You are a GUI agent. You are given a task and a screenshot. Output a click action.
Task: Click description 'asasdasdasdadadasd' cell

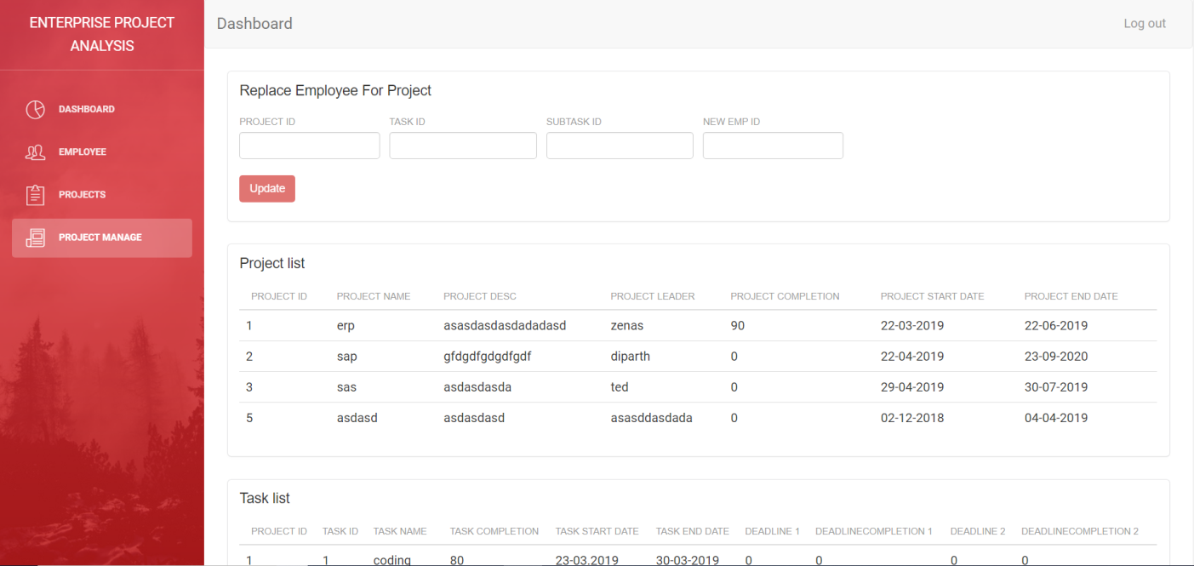[x=505, y=326]
